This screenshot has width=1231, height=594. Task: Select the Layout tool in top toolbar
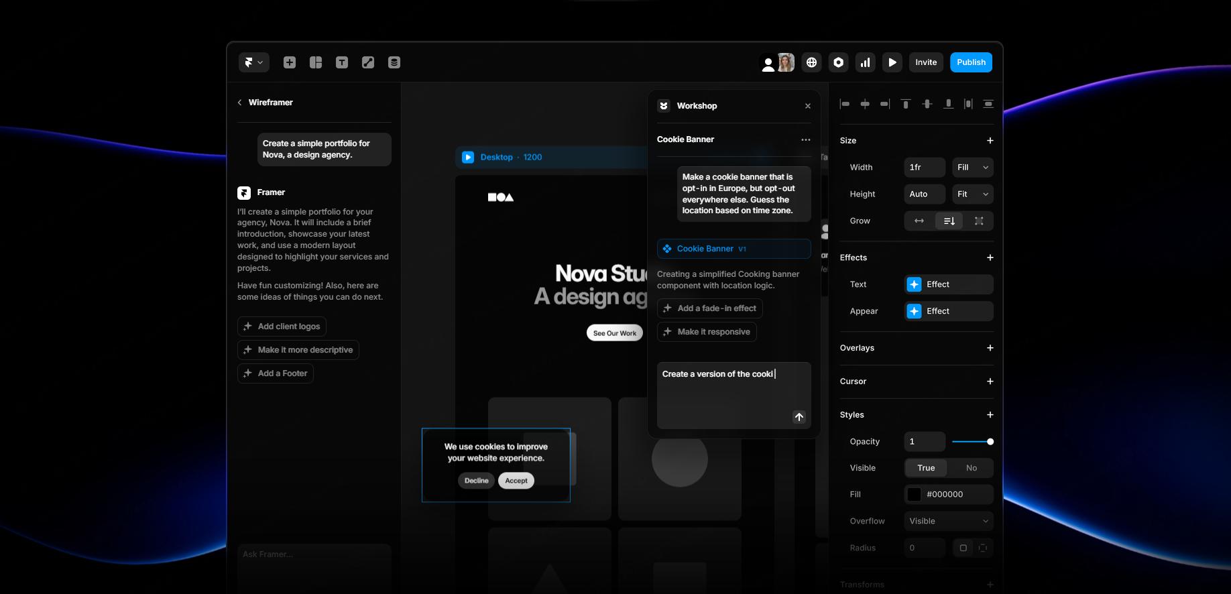click(316, 62)
